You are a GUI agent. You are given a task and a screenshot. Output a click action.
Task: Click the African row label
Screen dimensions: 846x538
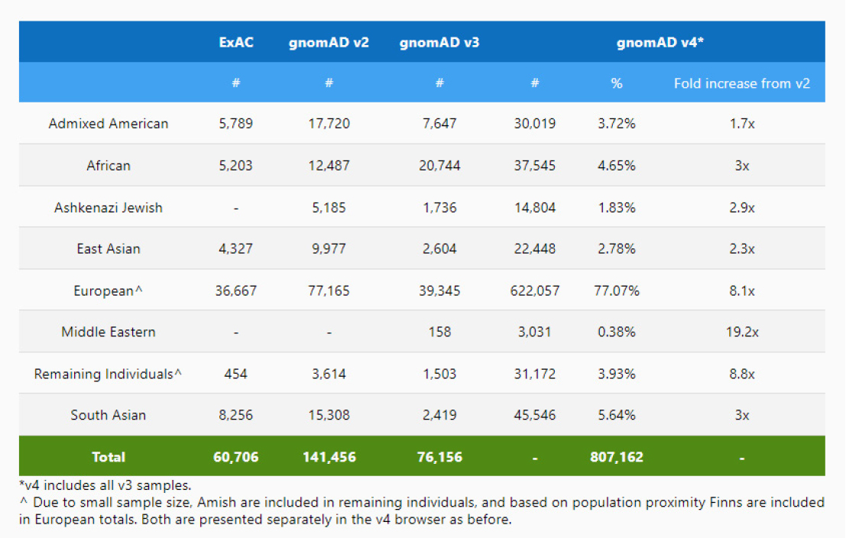[109, 166]
